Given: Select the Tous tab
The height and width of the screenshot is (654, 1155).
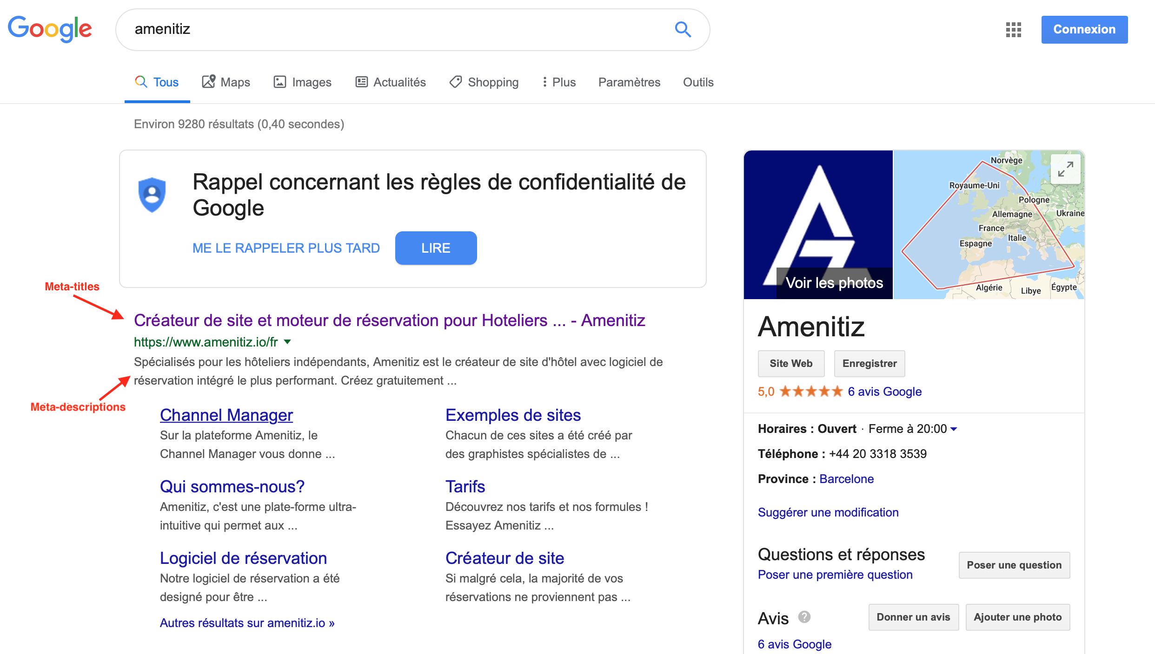Looking at the screenshot, I should [x=157, y=82].
